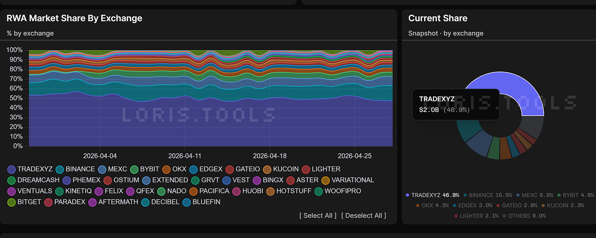
Task: Toggle BYBIT series in chart legend
Action: point(144,169)
